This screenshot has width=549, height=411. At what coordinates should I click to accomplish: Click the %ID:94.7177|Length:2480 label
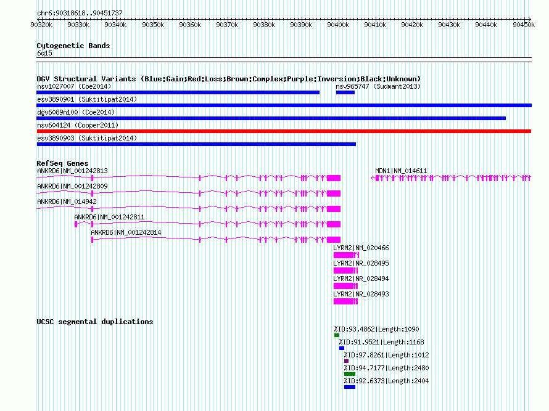386,368
